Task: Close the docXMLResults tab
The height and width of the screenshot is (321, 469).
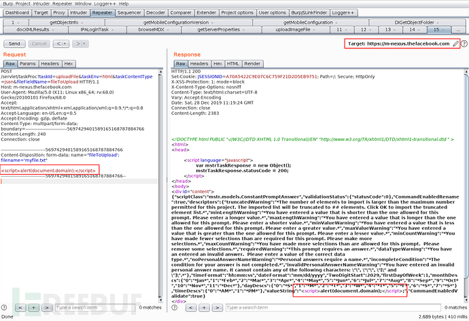Action: coord(53,30)
